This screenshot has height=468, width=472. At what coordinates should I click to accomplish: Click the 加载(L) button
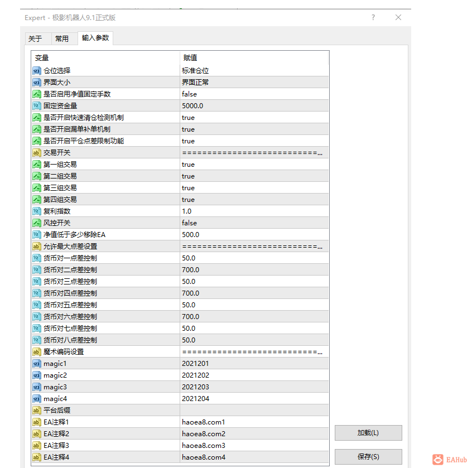click(x=368, y=433)
